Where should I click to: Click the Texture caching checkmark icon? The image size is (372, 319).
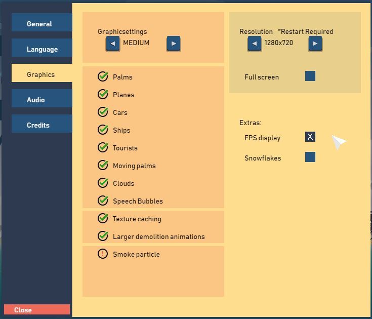coord(103,218)
